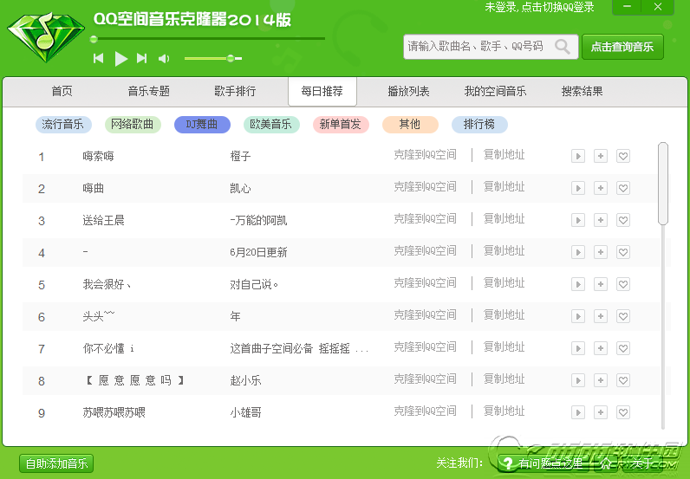690x479 pixels.
Task: Click heart icon for song 头头 in row 6
Action: point(622,317)
